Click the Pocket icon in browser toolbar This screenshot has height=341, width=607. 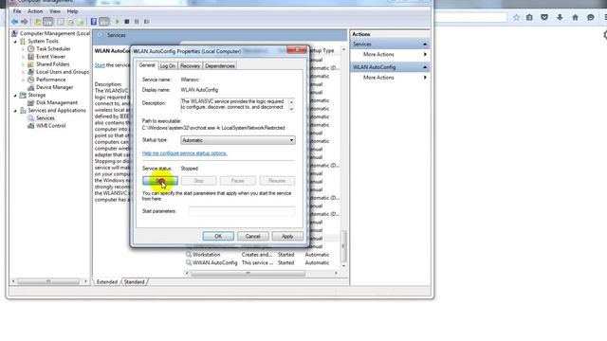(x=544, y=17)
